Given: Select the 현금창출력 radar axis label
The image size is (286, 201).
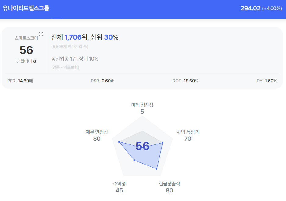Looking at the screenshot, I should pos(170,184).
